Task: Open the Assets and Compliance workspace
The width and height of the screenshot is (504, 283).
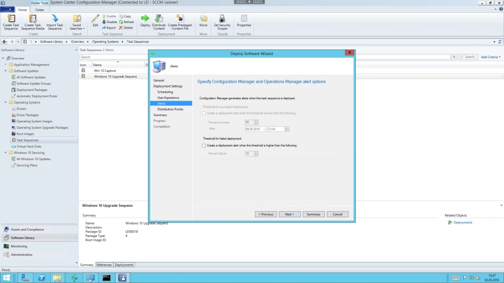Action: pos(39,229)
